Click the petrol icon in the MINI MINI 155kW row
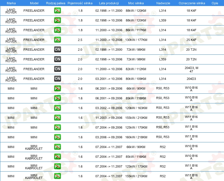 [x=57, y=118]
